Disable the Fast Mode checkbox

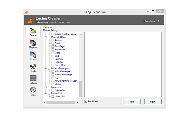(86, 101)
